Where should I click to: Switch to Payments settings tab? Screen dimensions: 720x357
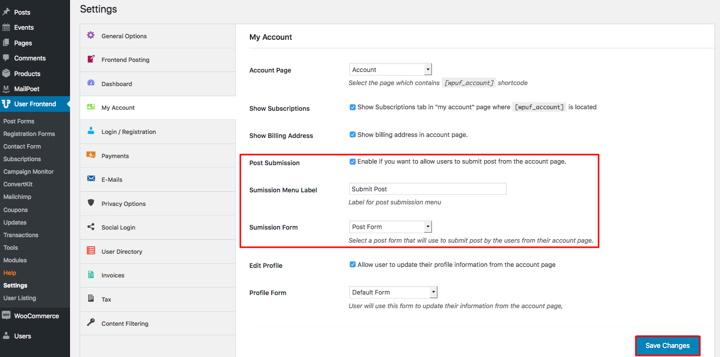158,156
